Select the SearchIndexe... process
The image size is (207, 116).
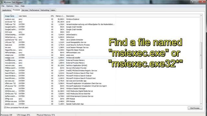pos(60,76)
